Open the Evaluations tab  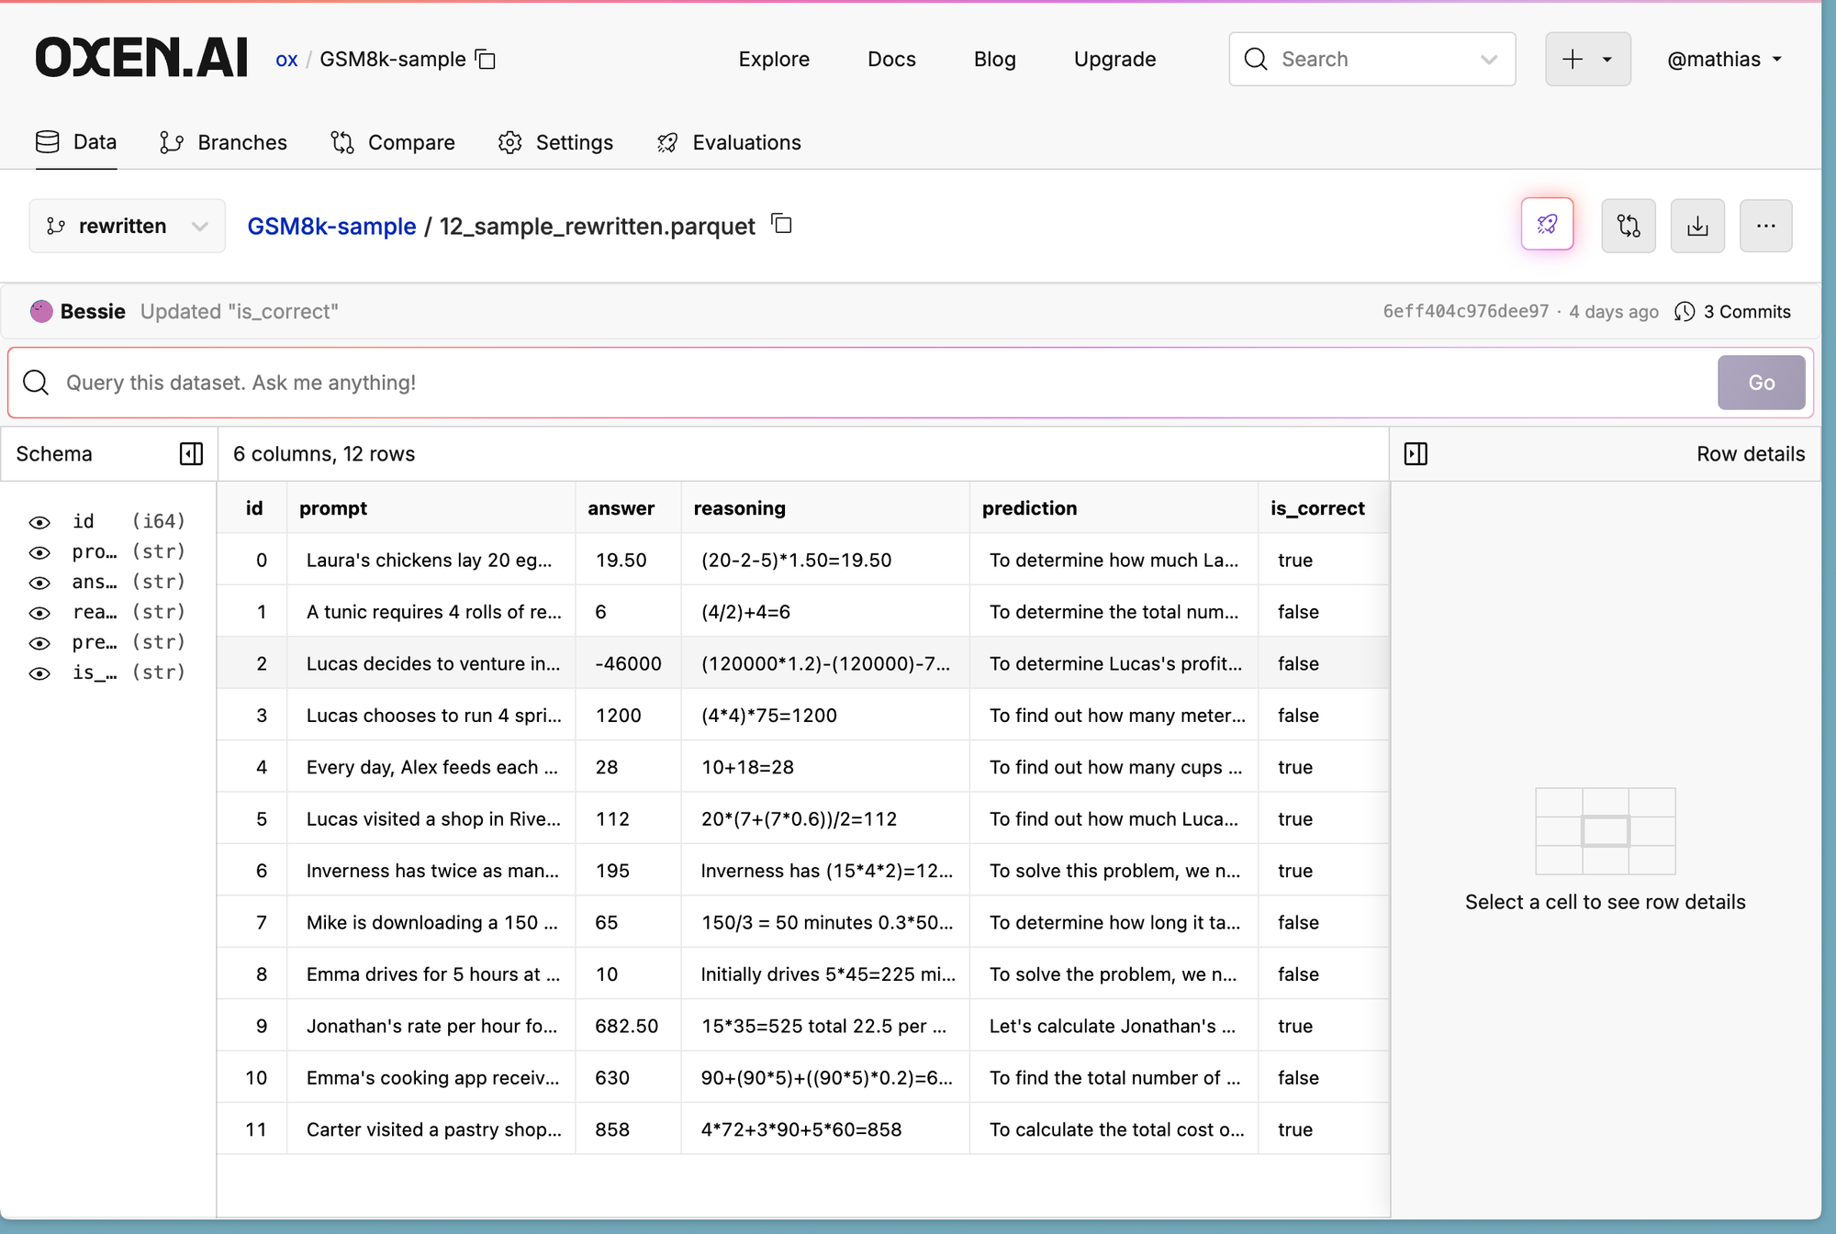pyautogui.click(x=729, y=142)
